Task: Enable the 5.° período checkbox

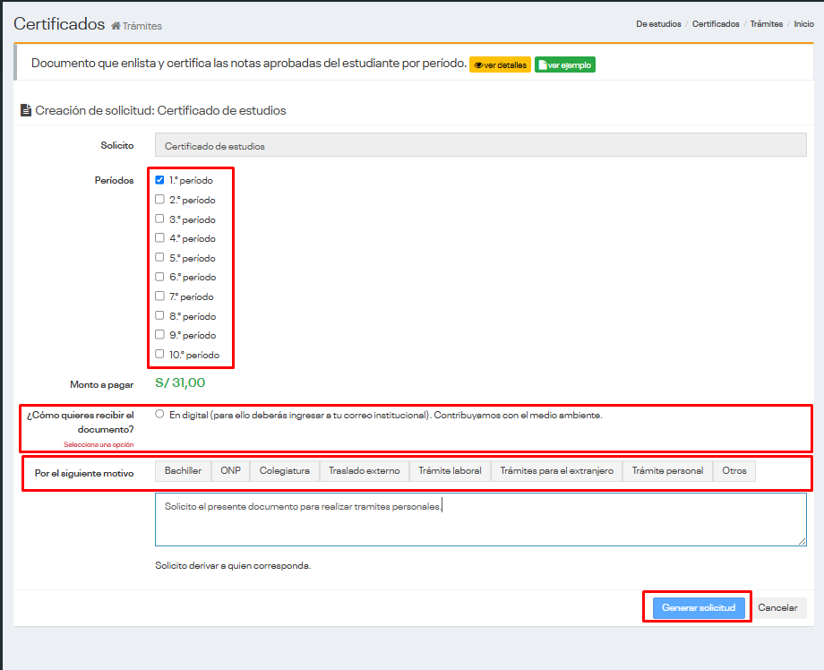Action: click(x=159, y=258)
